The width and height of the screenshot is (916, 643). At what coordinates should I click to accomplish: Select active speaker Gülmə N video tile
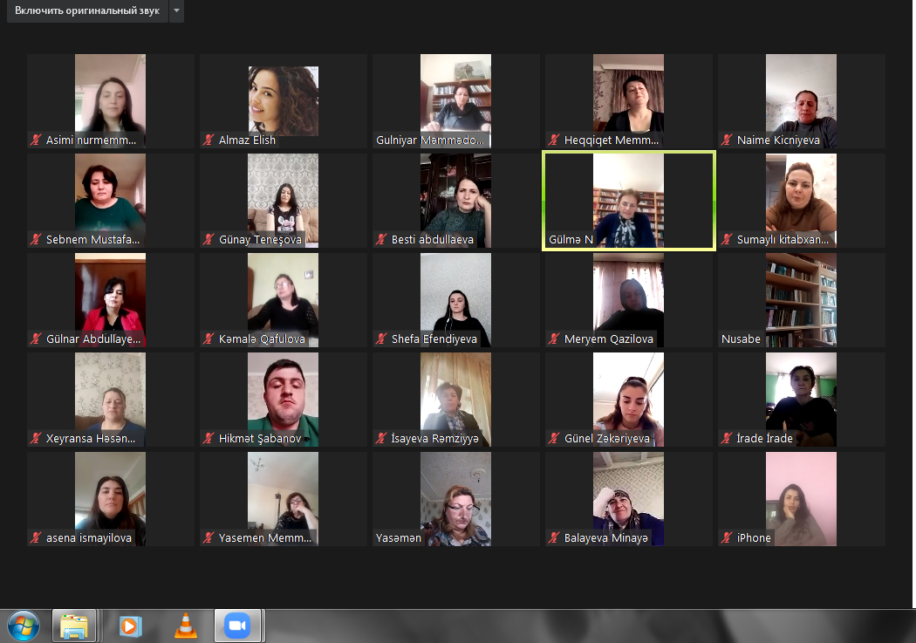[x=629, y=201]
